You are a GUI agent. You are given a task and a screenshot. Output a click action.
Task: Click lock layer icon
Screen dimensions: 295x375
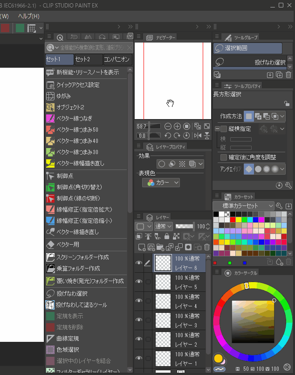click(167, 236)
